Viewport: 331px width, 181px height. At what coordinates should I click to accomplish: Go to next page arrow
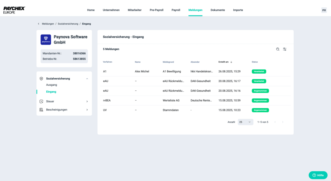tap(283, 122)
